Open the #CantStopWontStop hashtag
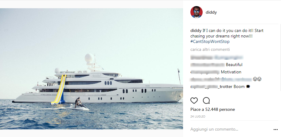Viewport: 281px width, 137px height. pos(210,41)
